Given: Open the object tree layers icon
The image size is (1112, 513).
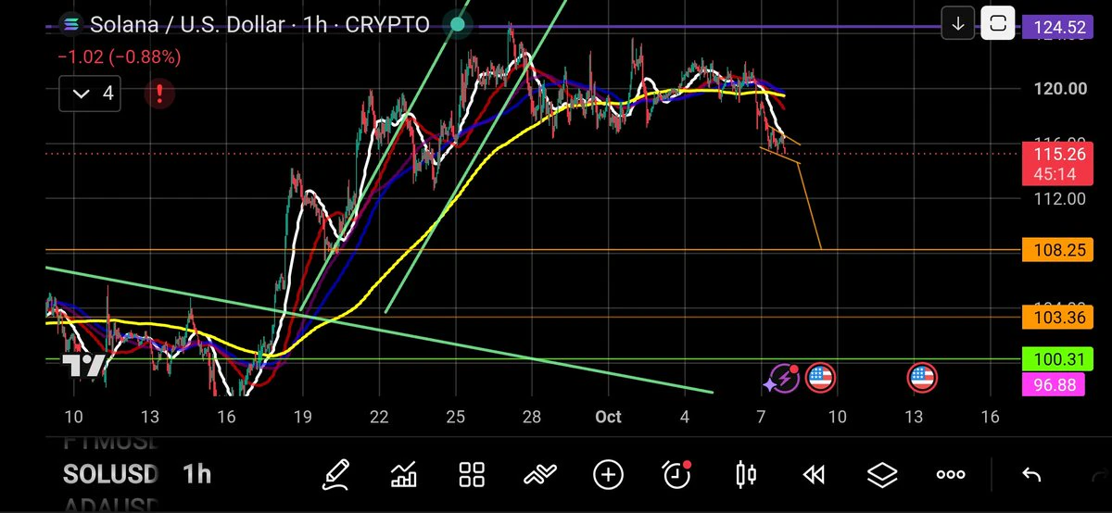Looking at the screenshot, I should coord(882,476).
